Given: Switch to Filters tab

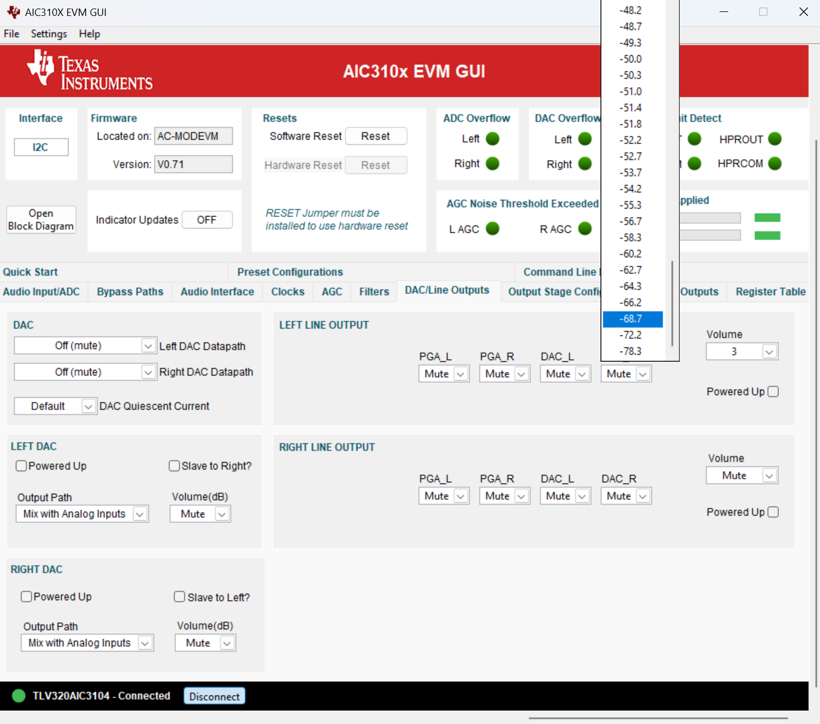Looking at the screenshot, I should pos(374,292).
